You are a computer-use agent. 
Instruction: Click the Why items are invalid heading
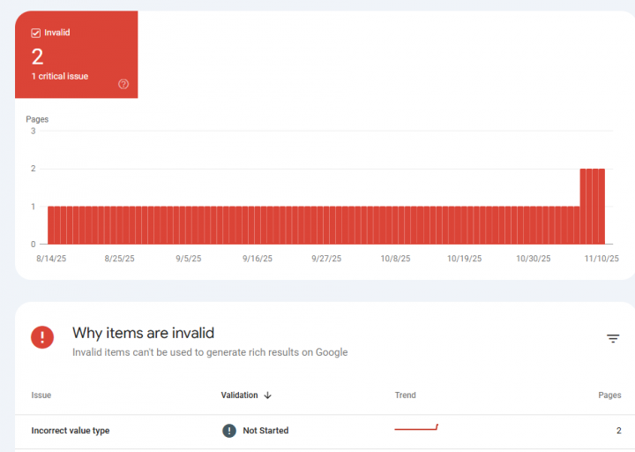tap(143, 333)
